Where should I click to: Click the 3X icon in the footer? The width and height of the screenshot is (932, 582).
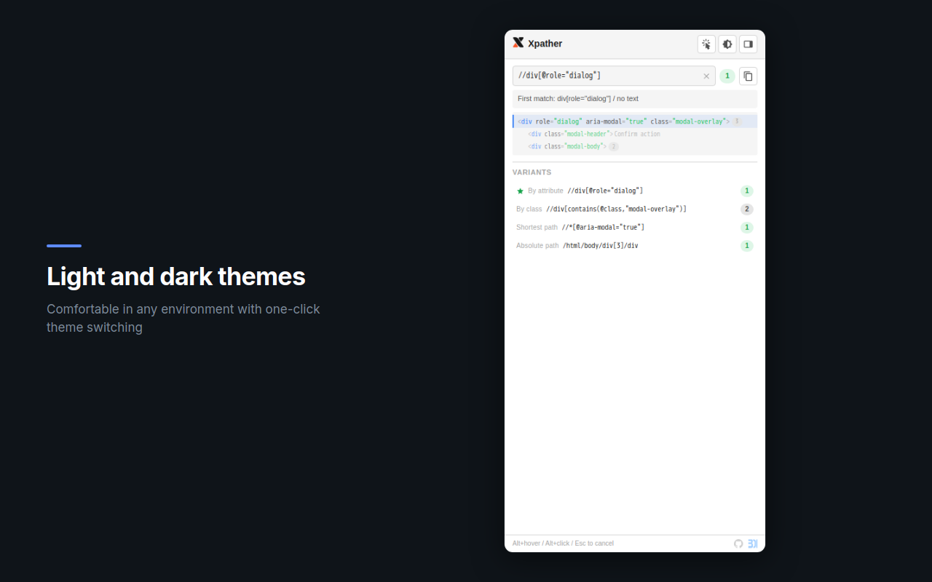pyautogui.click(x=753, y=543)
